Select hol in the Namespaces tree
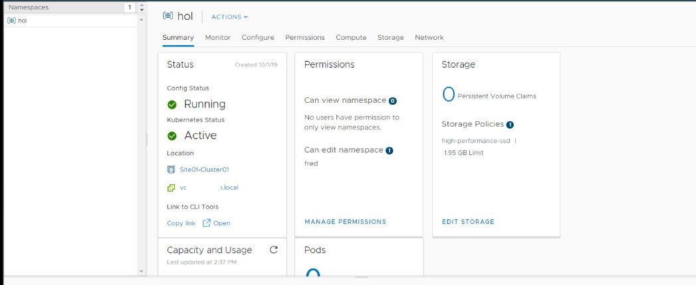 pyautogui.click(x=23, y=21)
